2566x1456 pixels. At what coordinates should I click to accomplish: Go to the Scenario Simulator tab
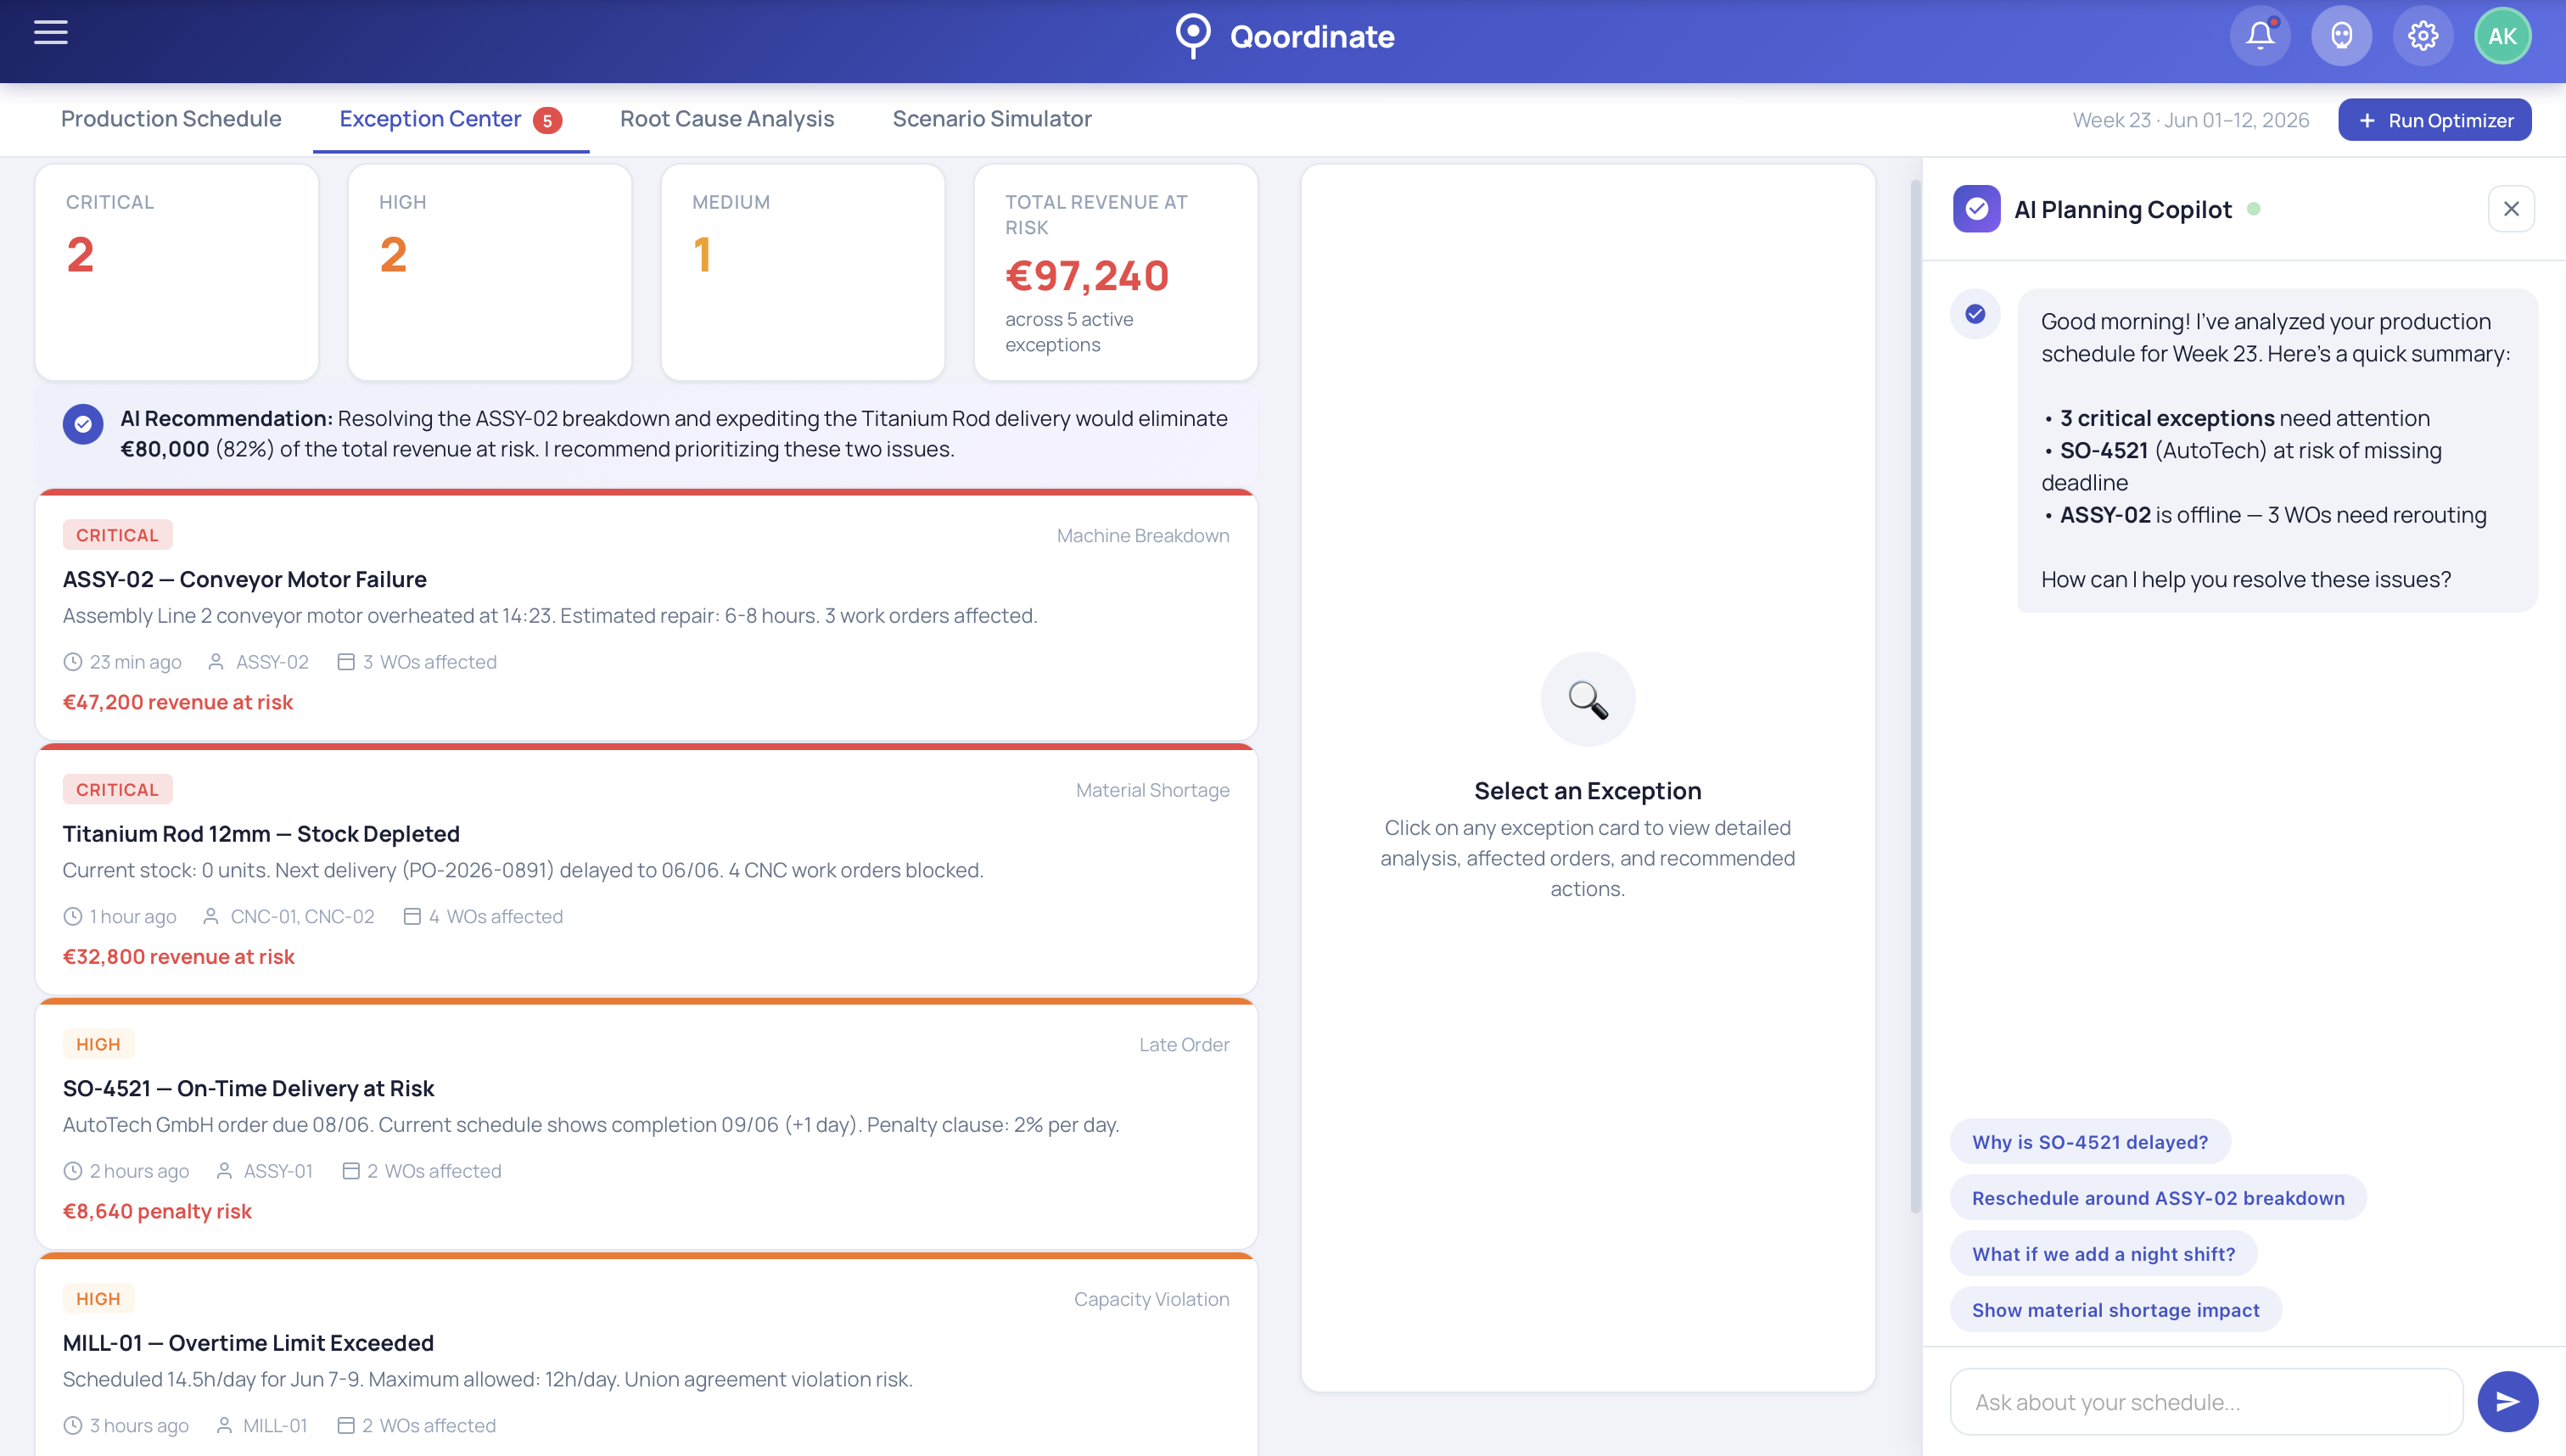[x=992, y=119]
